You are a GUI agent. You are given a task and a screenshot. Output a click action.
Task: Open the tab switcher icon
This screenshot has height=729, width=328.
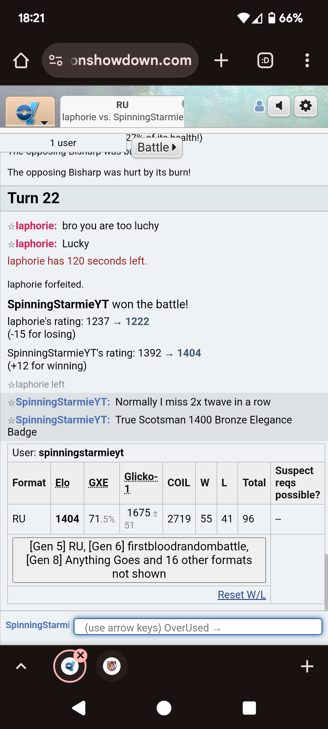(265, 60)
